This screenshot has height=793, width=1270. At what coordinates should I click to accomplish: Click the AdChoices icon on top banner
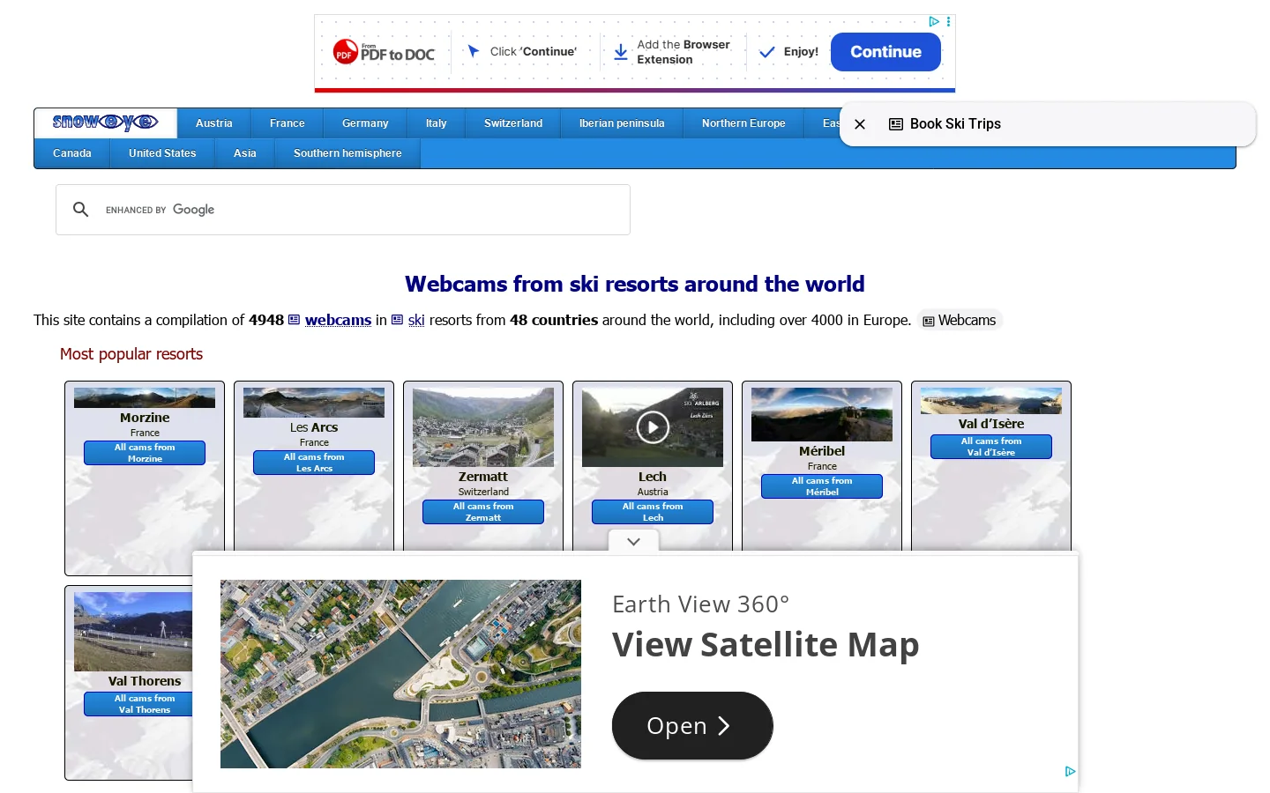(933, 21)
